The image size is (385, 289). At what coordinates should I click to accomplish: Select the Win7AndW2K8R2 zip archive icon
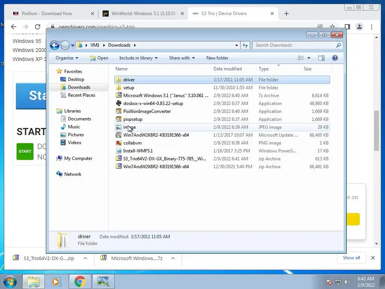click(x=118, y=166)
